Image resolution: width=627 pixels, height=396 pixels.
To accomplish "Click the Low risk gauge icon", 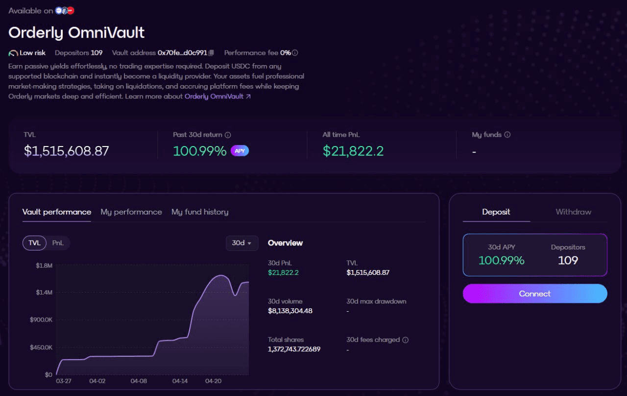I will (13, 53).
